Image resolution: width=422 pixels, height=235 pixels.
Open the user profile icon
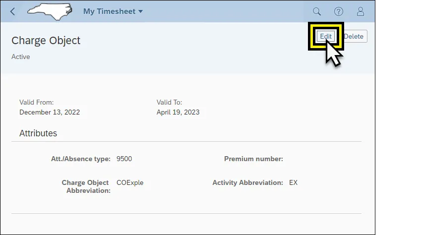361,11
